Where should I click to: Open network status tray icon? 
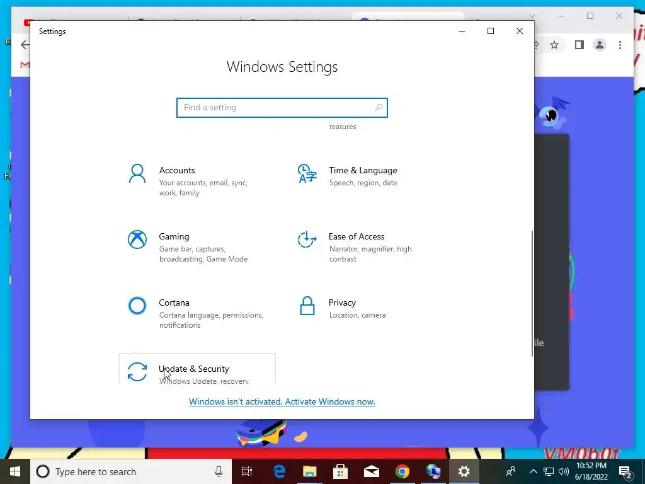pos(549,471)
